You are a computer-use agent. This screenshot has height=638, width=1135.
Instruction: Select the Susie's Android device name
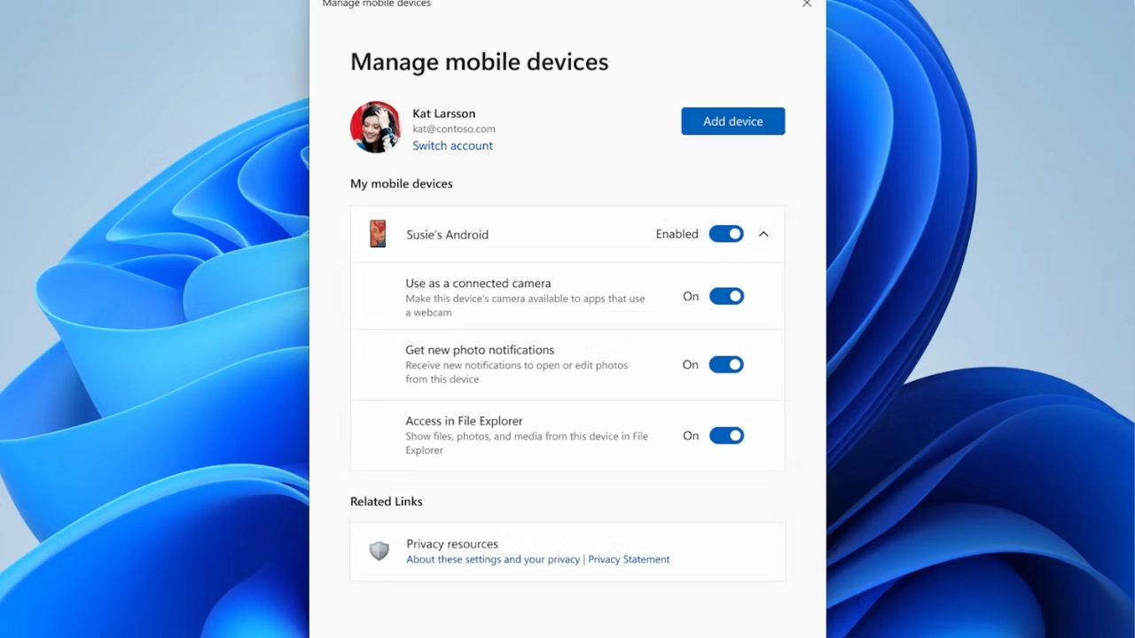coord(447,234)
